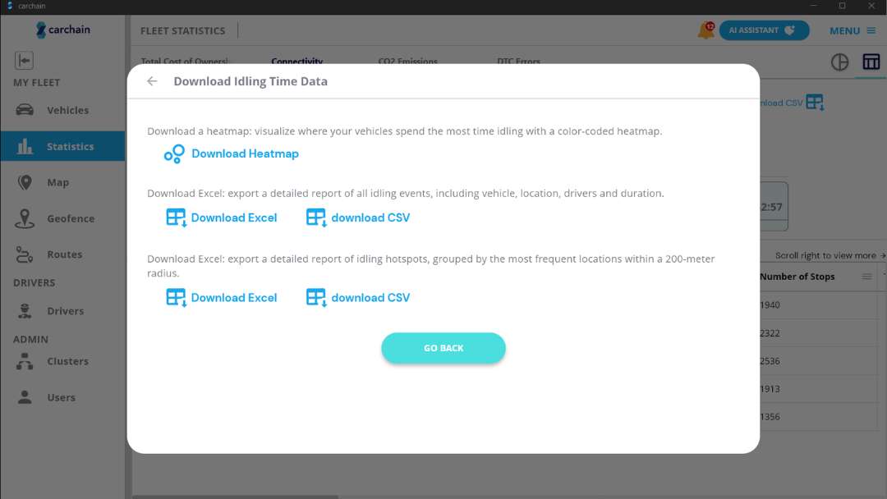Open the Geofence section
This screenshot has width=887, height=499.
tap(70, 219)
